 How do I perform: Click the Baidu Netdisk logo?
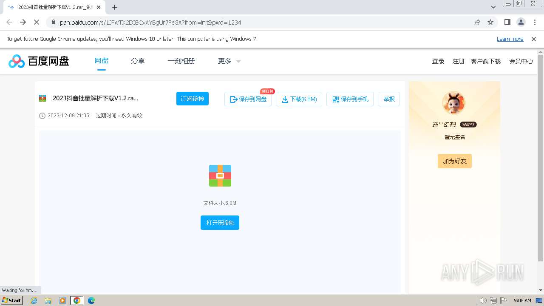(x=39, y=61)
